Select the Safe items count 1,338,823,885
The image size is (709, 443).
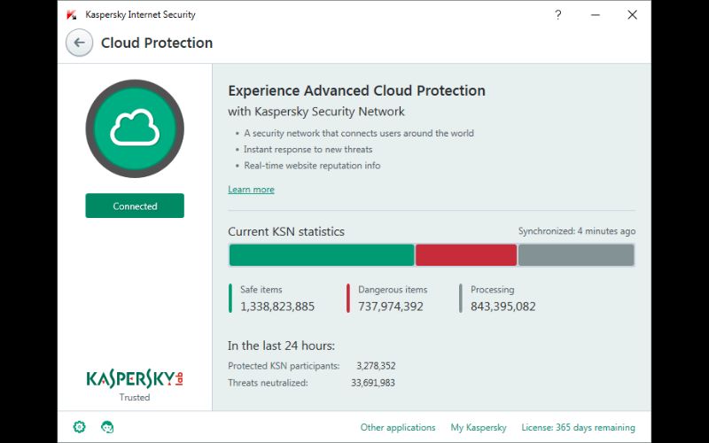point(277,307)
